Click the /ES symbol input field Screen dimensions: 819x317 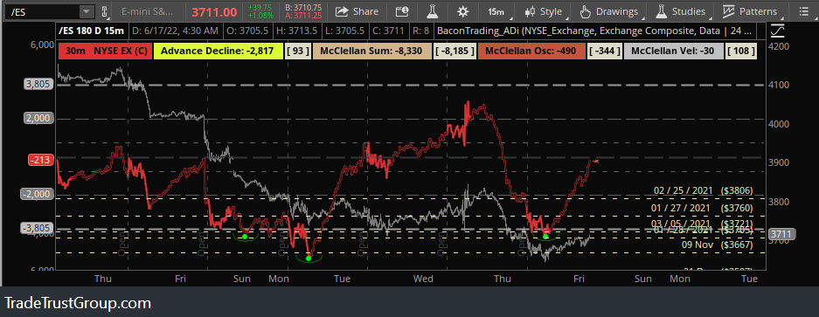pos(41,11)
